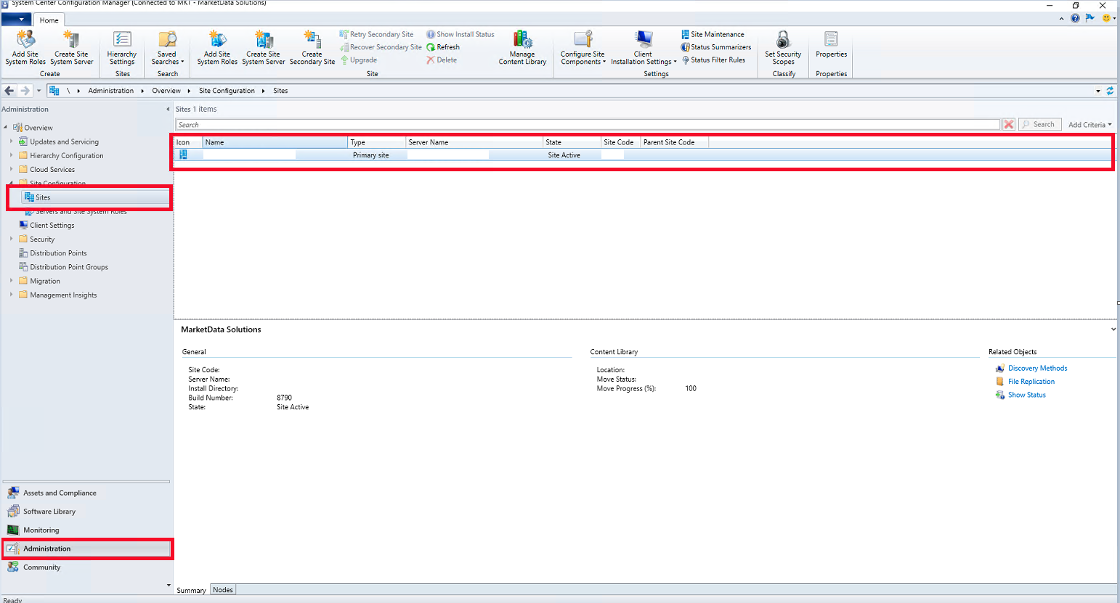1120x603 pixels.
Task: Open Add Criteria dropdown
Action: (1089, 125)
